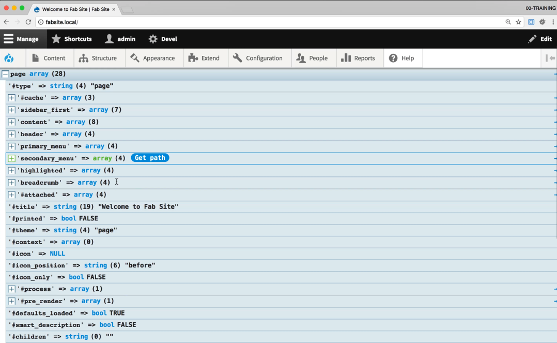Image resolution: width=557 pixels, height=343 pixels.
Task: Close the Welcome to Fab Site tab
Action: (114, 9)
